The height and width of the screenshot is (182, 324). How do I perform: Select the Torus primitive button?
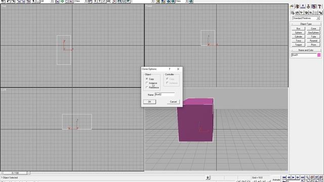[x=298, y=40]
